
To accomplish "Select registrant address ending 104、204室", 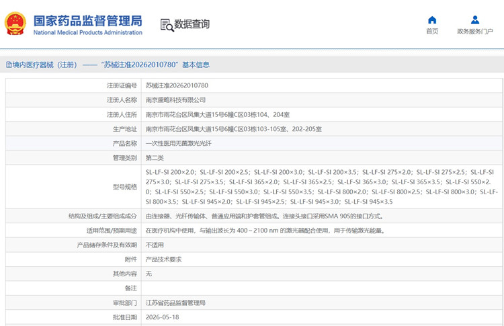I will [218, 114].
